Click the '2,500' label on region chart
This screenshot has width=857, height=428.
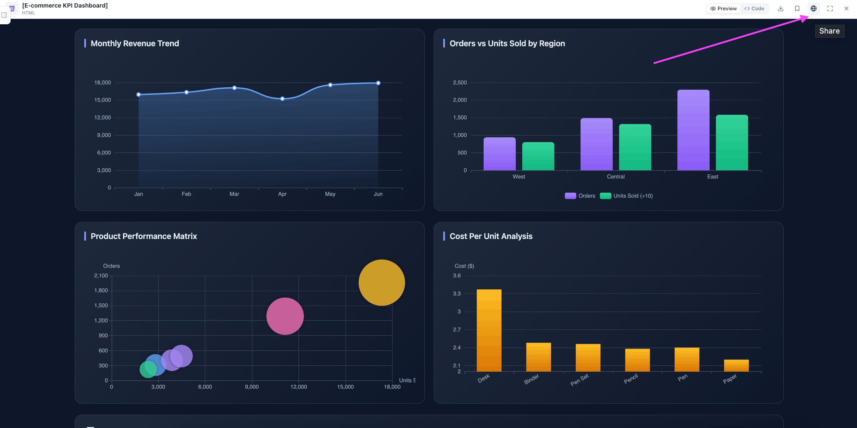460,83
